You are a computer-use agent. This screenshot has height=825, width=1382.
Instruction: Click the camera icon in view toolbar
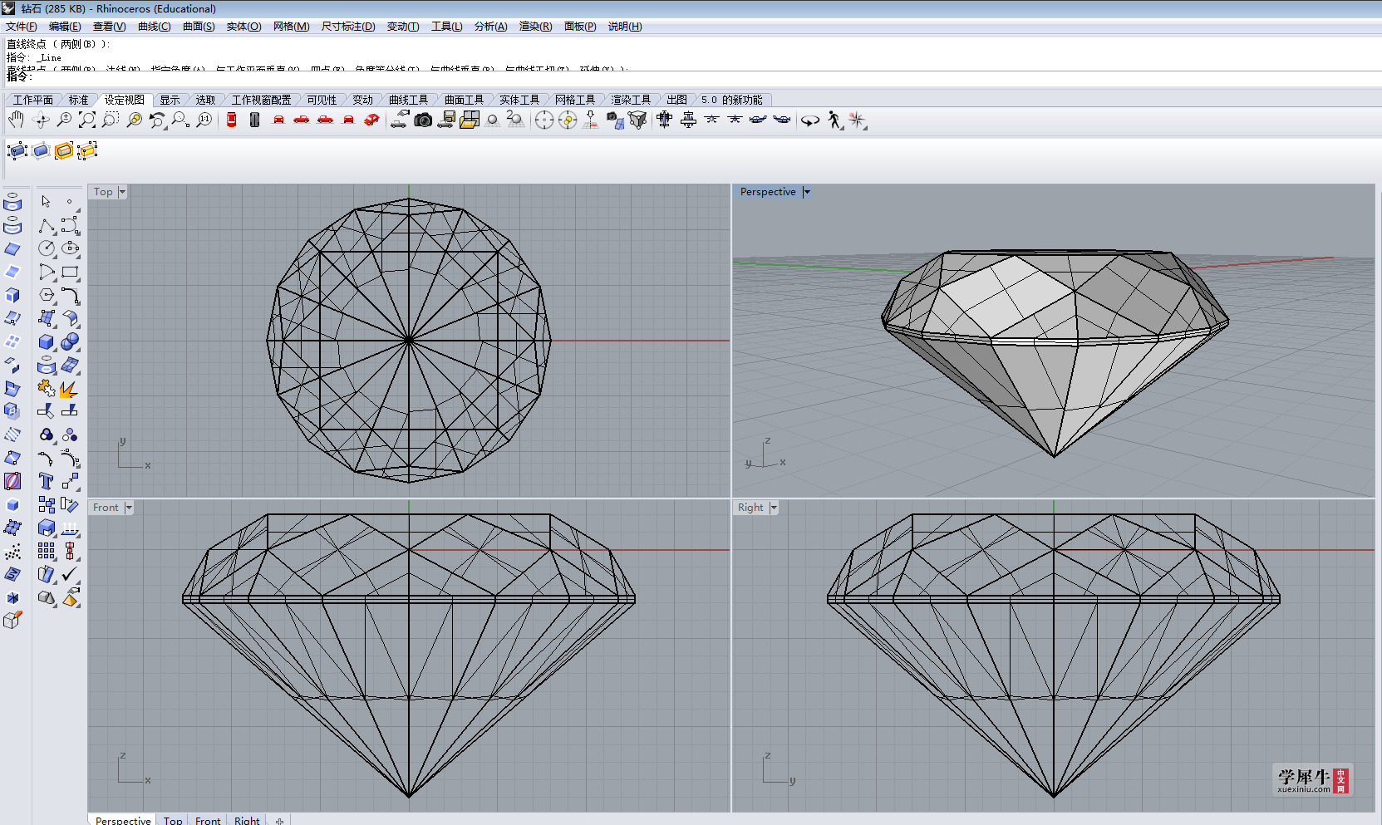point(423,120)
